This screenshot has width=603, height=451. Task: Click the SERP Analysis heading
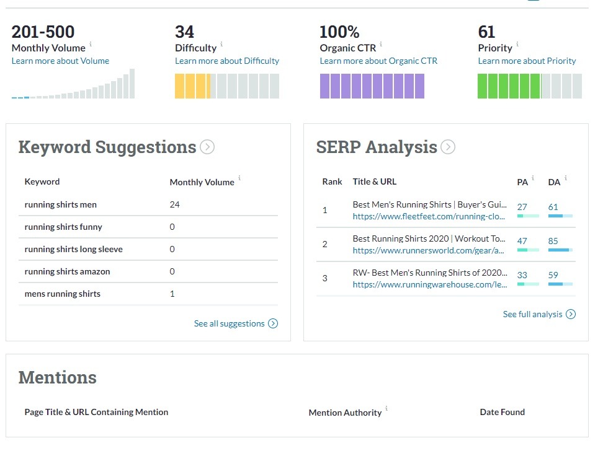377,147
